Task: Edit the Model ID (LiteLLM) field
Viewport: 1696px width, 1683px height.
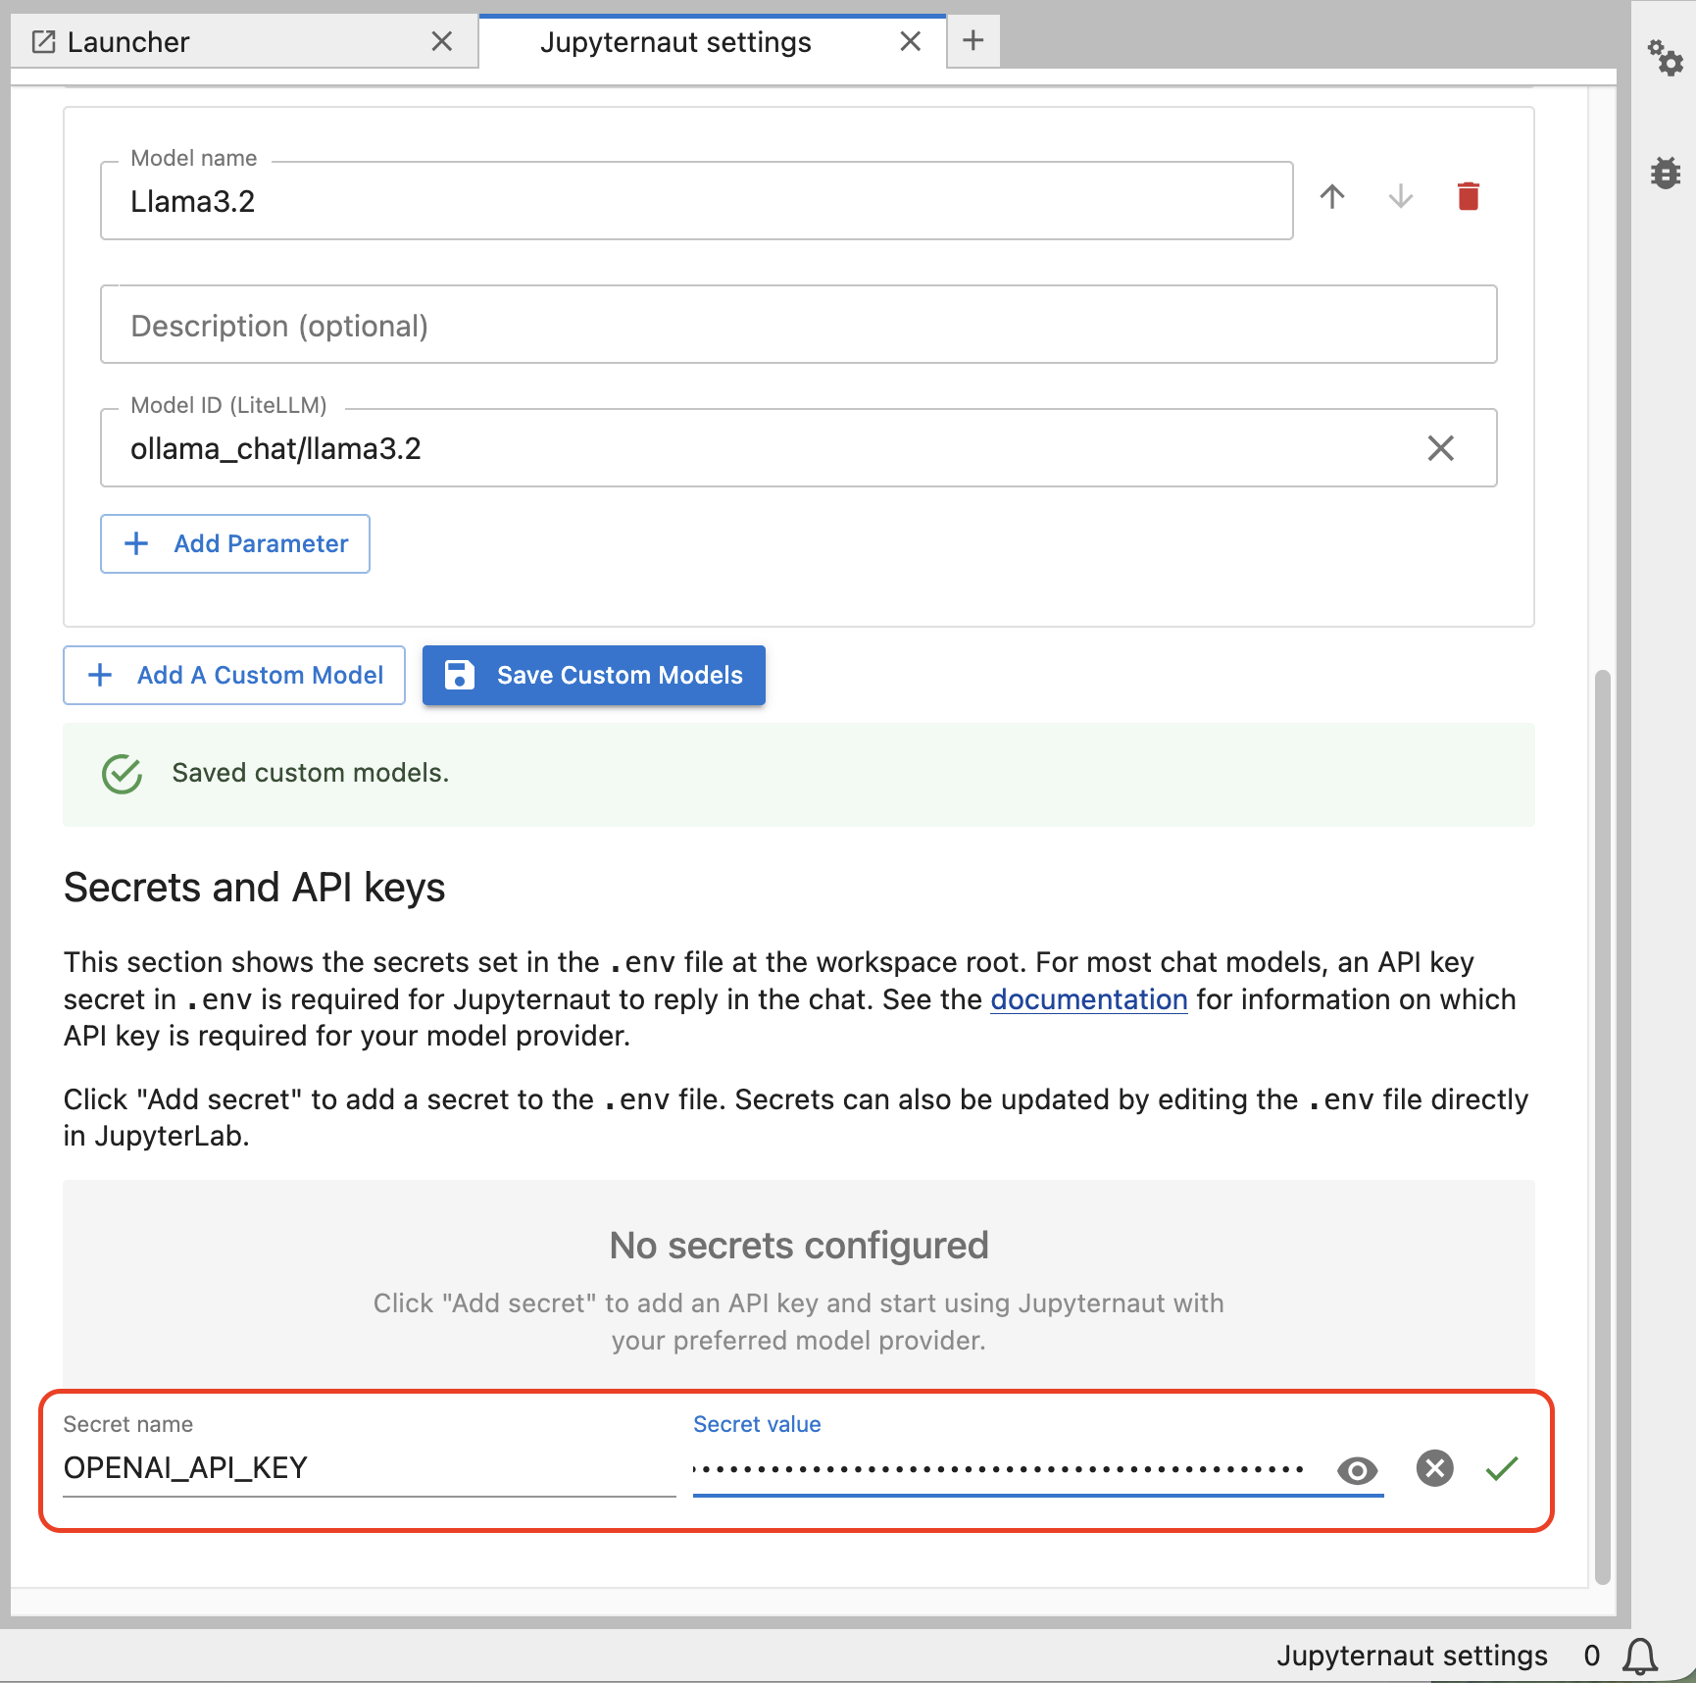Action: coord(798,448)
